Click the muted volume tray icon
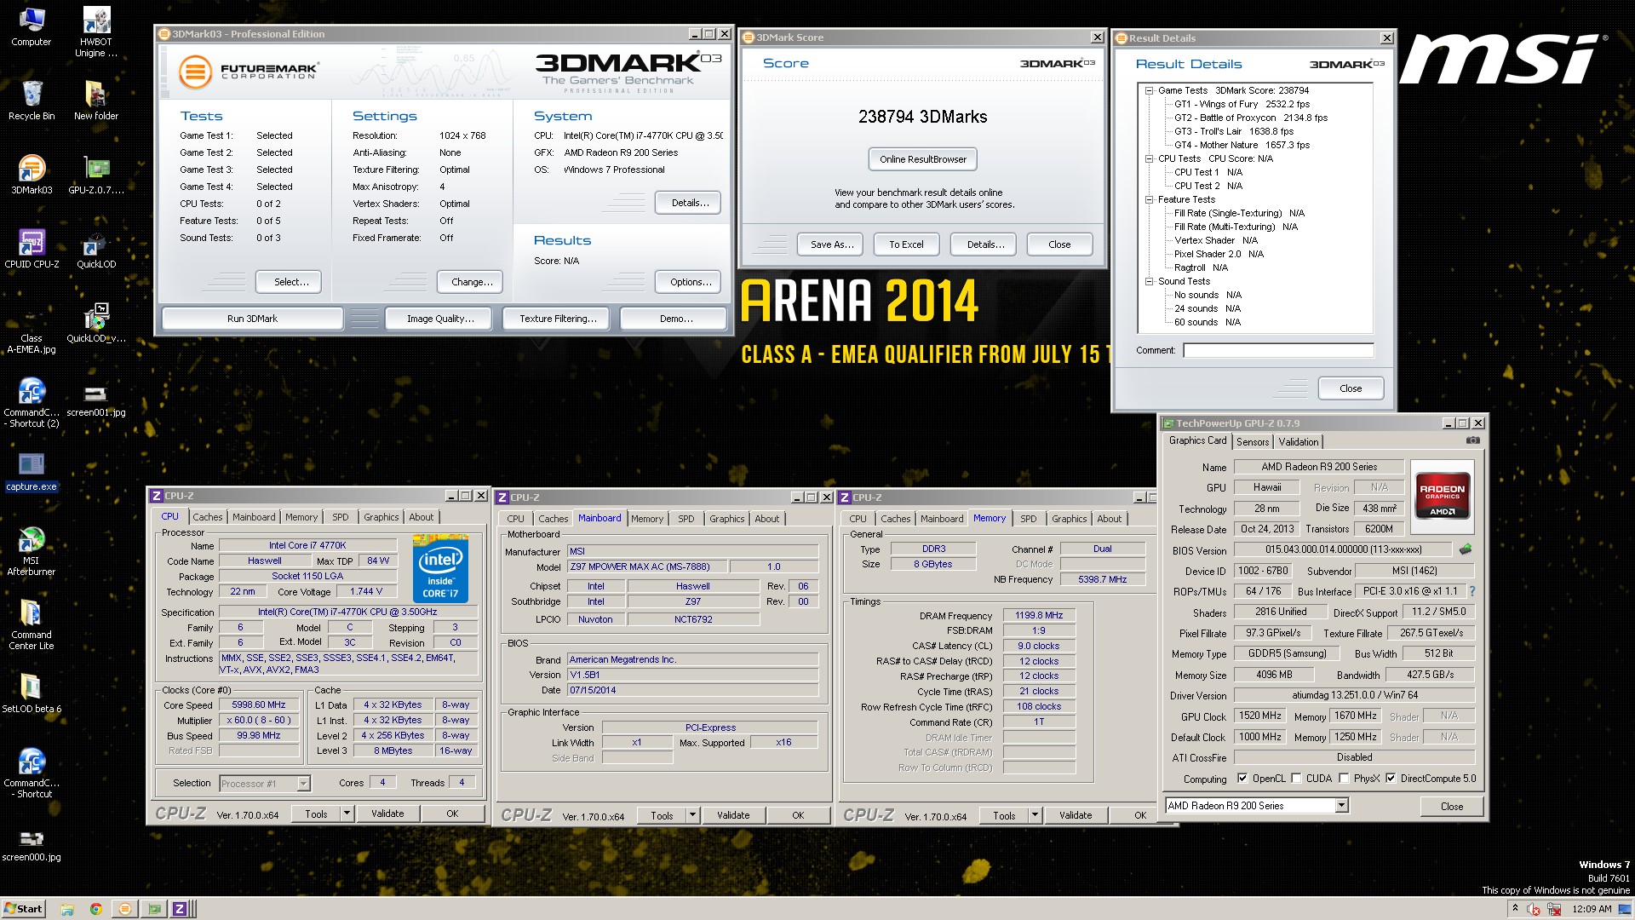The image size is (1635, 920). pyautogui.click(x=1533, y=909)
